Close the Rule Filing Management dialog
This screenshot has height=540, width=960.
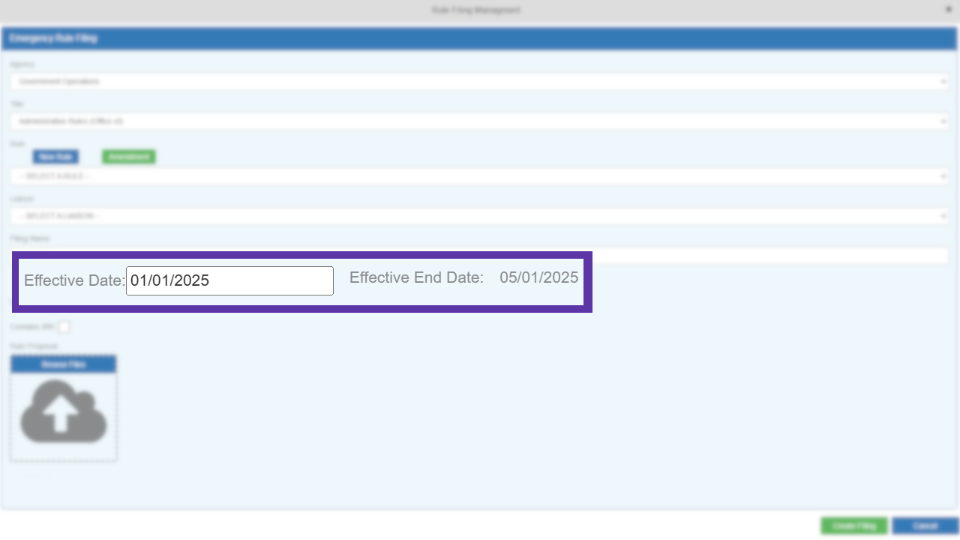pos(949,10)
